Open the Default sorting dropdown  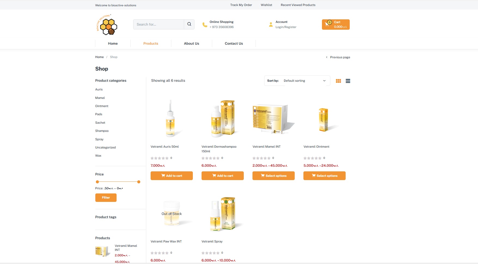point(305,81)
